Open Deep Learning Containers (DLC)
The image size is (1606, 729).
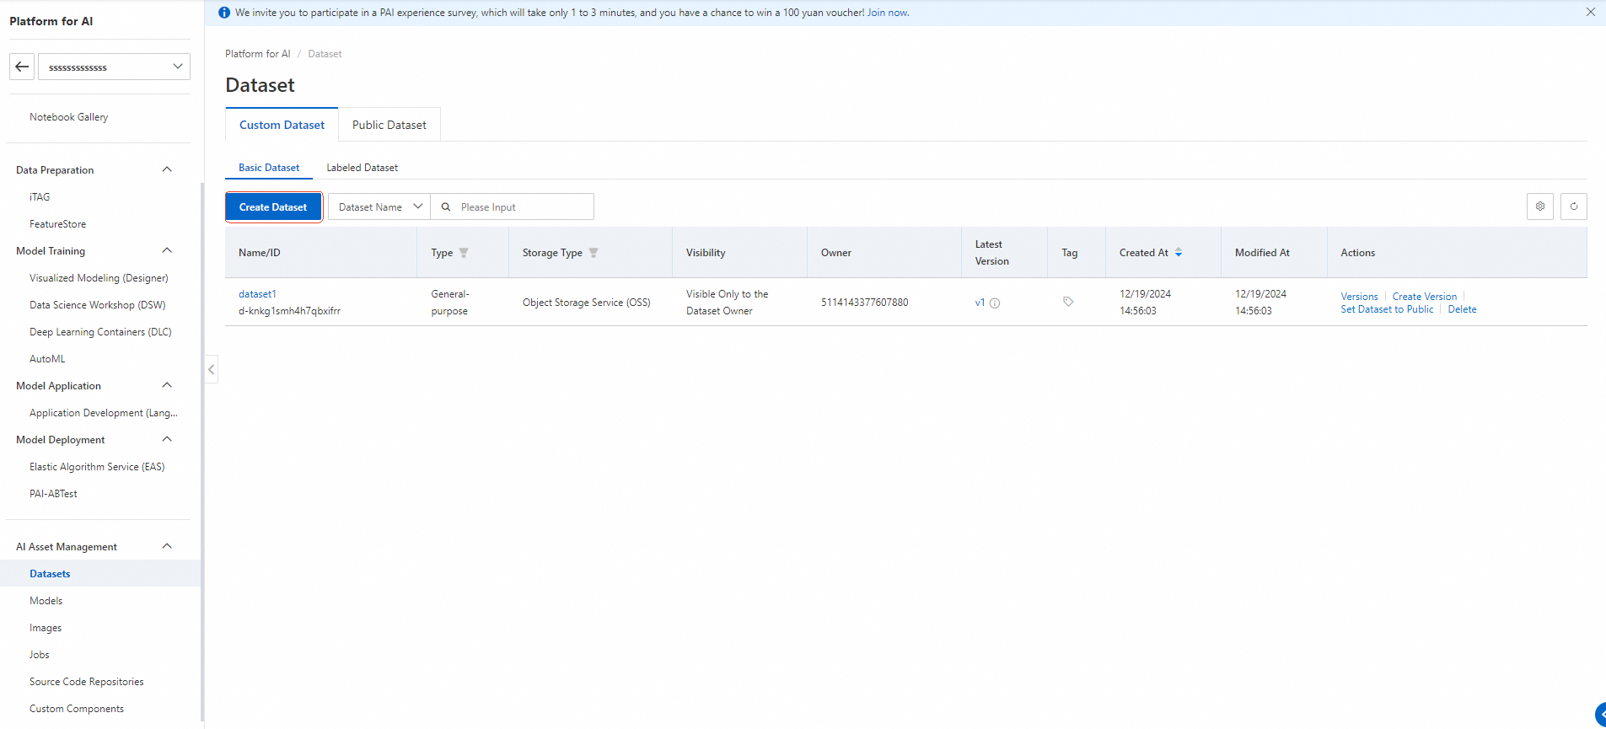[x=100, y=332]
